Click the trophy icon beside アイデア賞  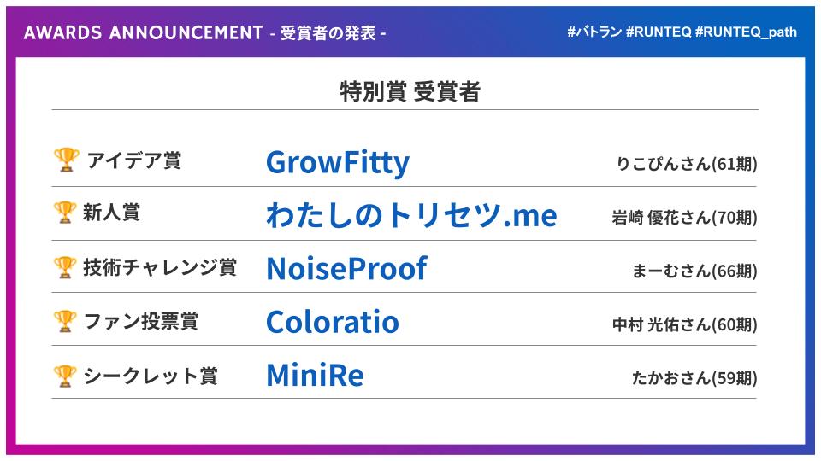pos(67,160)
